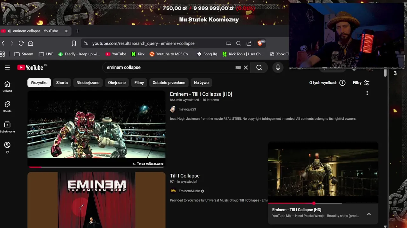
Task: Open the Brave Shields icon
Action: pos(260,43)
